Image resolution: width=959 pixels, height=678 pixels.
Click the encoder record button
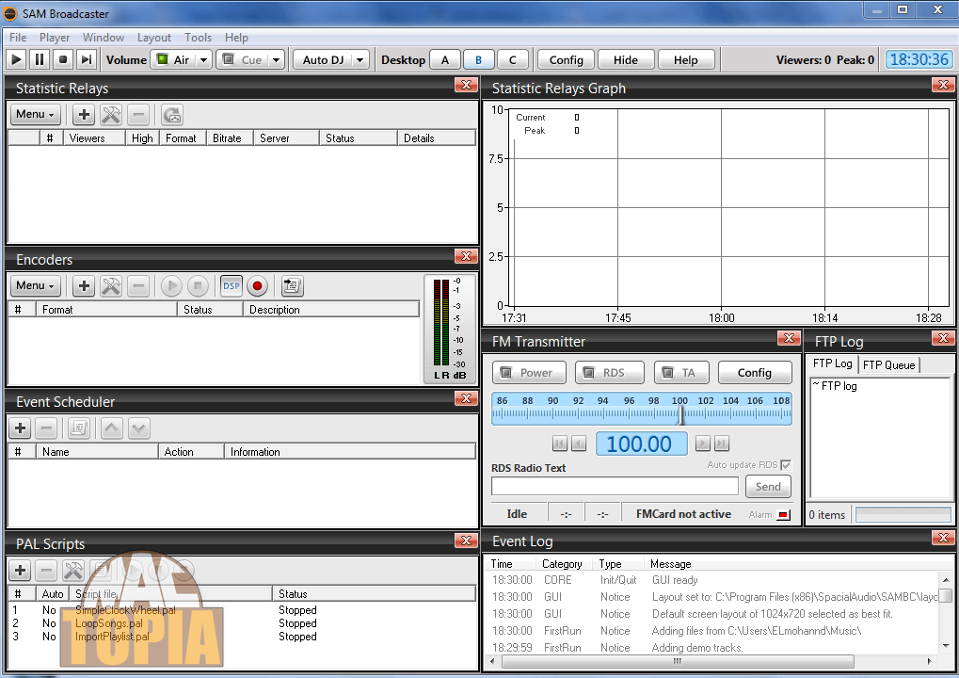coord(258,285)
